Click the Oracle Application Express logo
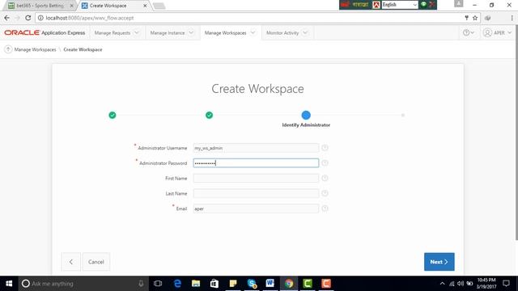Viewport: 518px width, 291px height. 45,32
